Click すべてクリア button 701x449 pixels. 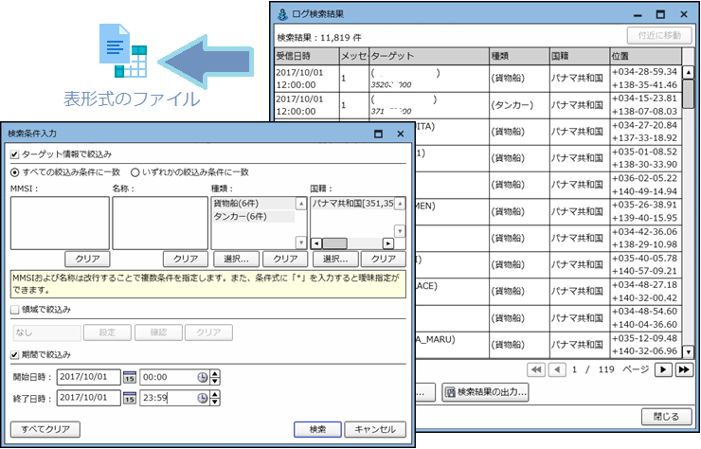pyautogui.click(x=45, y=429)
